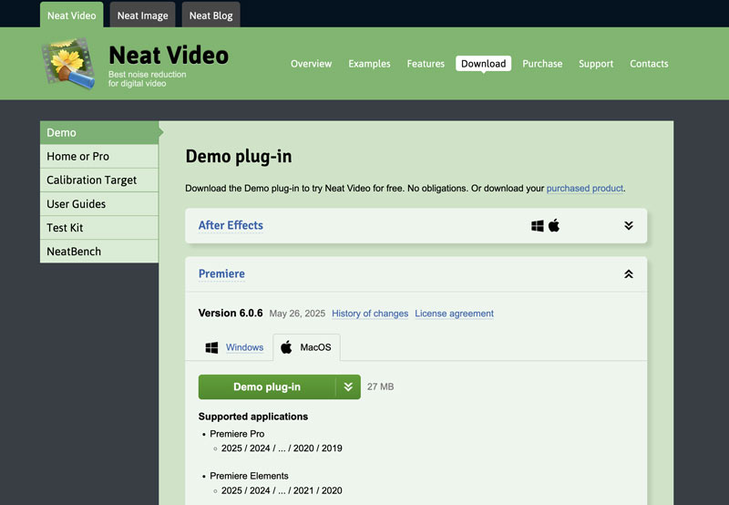Click the May 26, 2025 date
The height and width of the screenshot is (505, 729).
(x=297, y=314)
